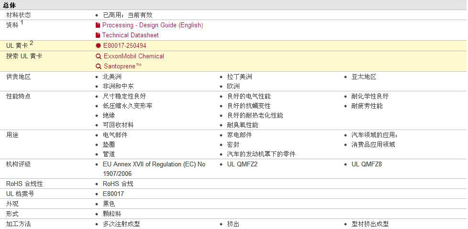Image resolution: width=468 pixels, height=229 pixels.
Task: Click the 资料 row label
Action: (x=12, y=25)
